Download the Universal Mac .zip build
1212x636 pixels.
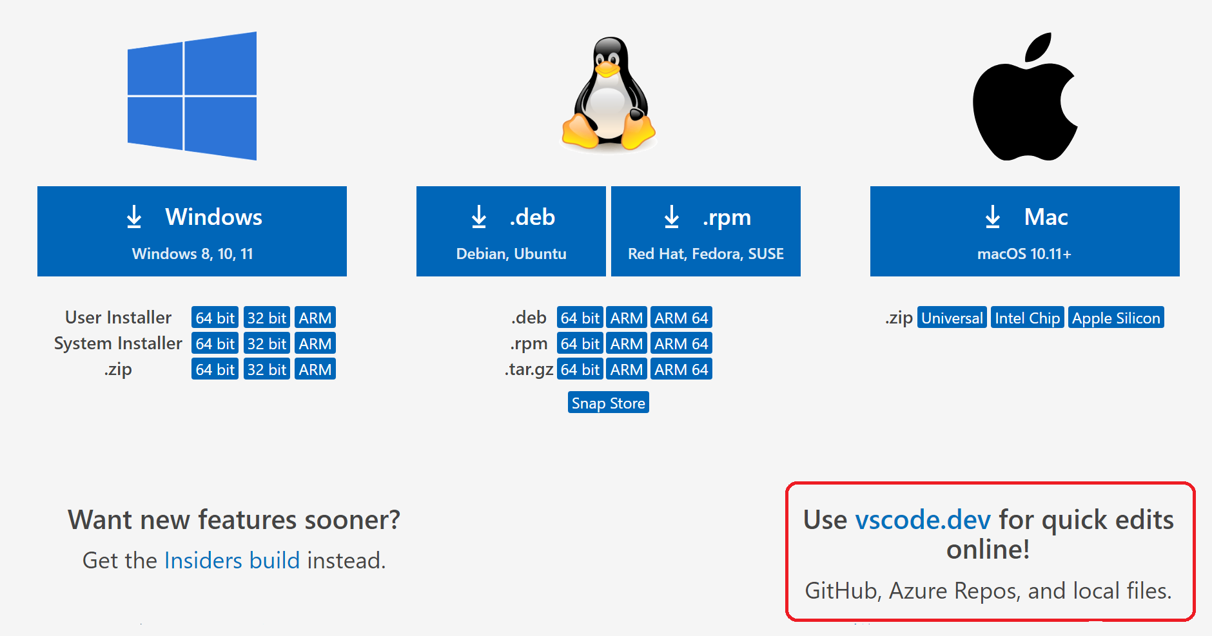click(952, 317)
